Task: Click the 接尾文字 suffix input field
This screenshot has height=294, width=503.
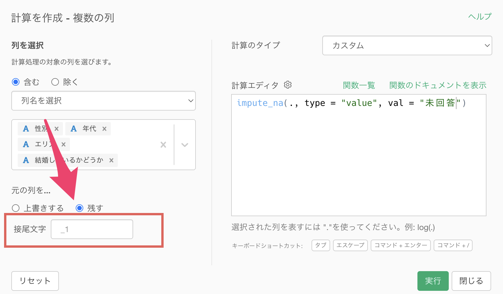Action: click(x=92, y=229)
